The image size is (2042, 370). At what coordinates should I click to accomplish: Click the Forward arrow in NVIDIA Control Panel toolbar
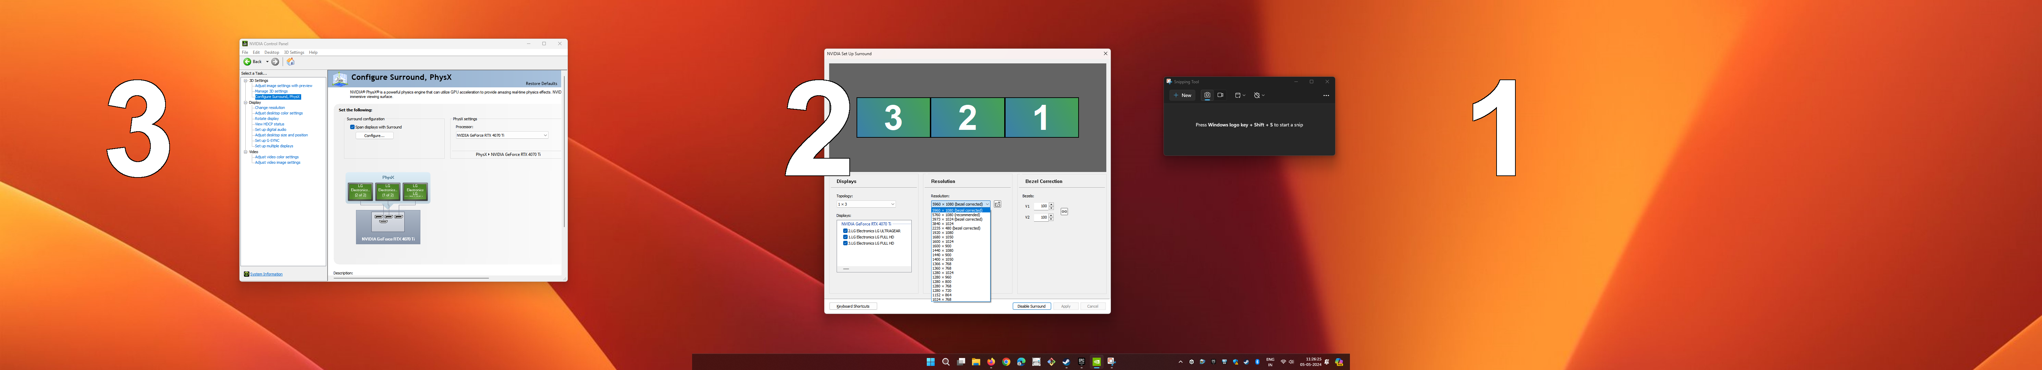[275, 62]
